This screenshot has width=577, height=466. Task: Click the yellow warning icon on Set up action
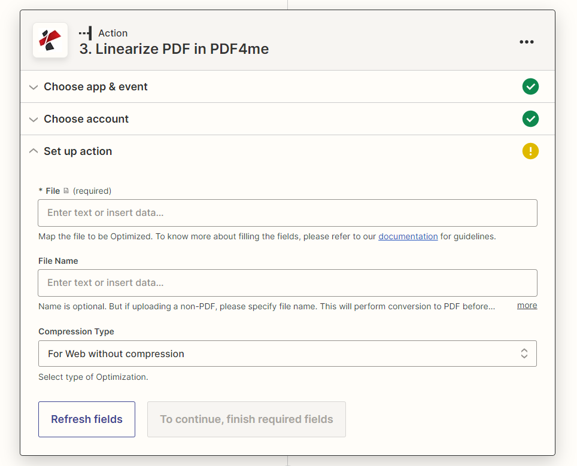pyautogui.click(x=530, y=151)
